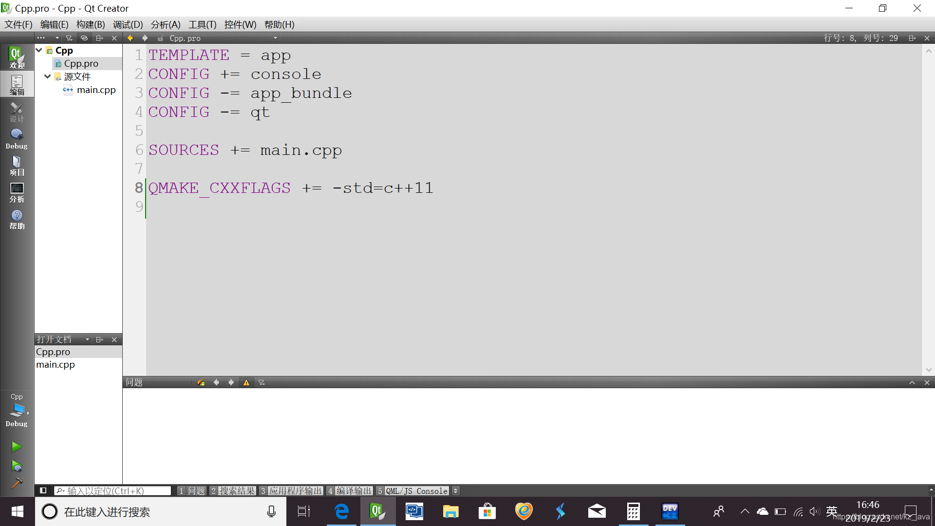Close the project tree pane

(114, 38)
